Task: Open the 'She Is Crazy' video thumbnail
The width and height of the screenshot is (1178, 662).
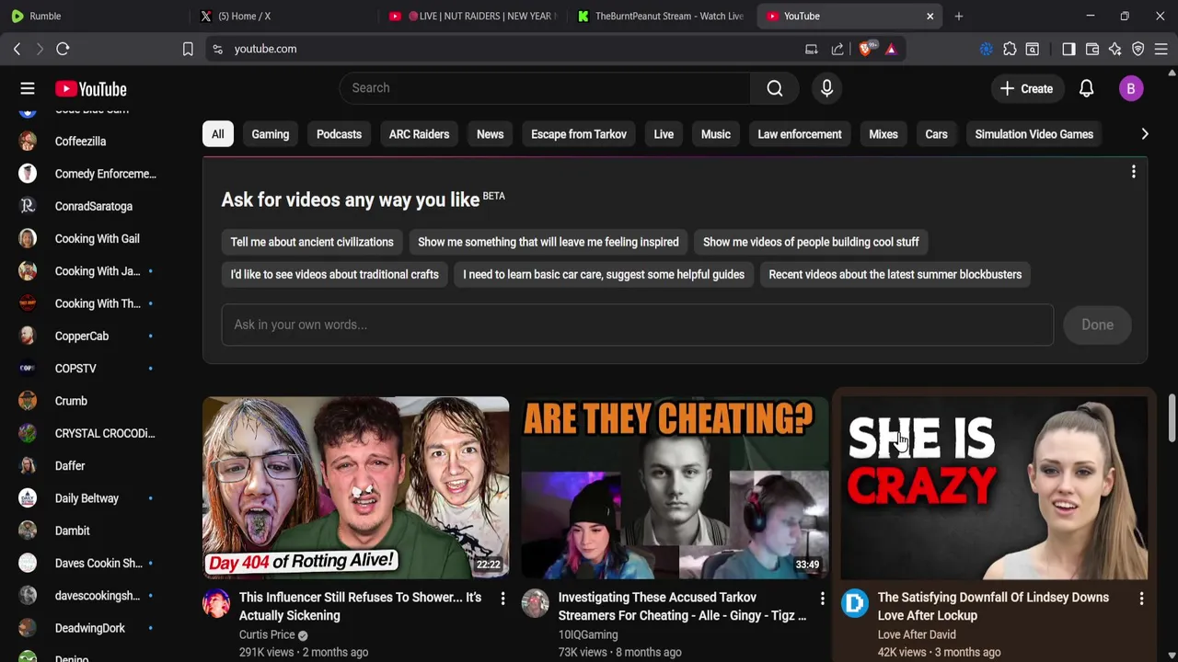Action: pyautogui.click(x=994, y=488)
